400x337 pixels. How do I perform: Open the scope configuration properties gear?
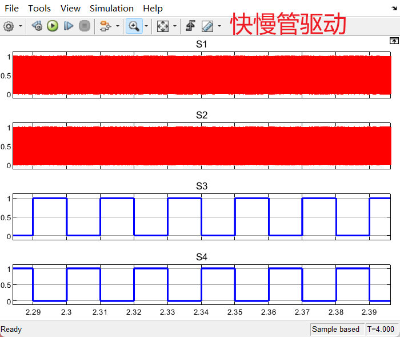(9, 26)
